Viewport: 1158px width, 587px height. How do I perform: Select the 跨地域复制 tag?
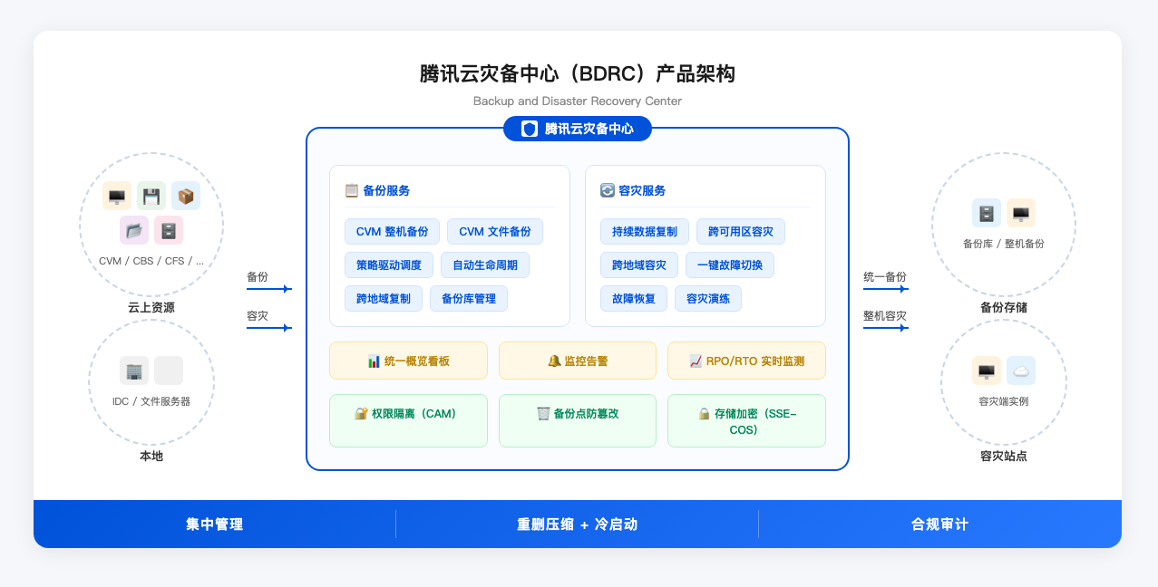click(x=384, y=298)
